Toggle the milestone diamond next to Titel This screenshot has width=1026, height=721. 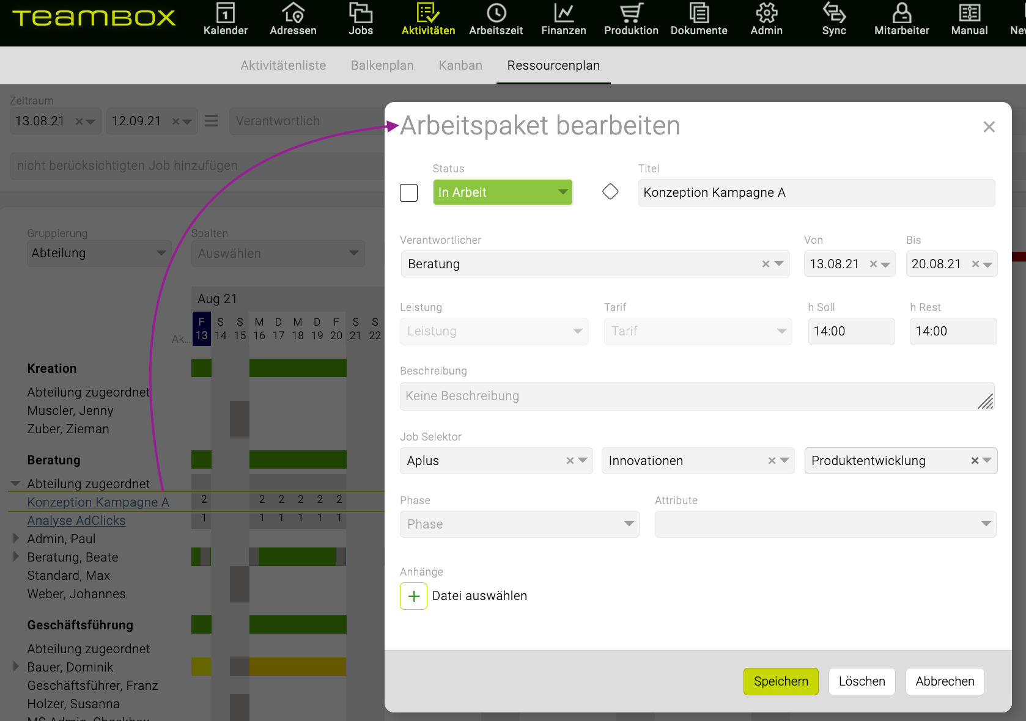click(610, 192)
